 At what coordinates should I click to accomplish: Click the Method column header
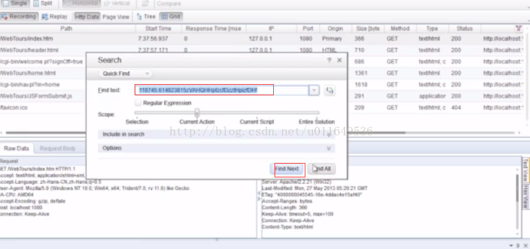coord(400,28)
